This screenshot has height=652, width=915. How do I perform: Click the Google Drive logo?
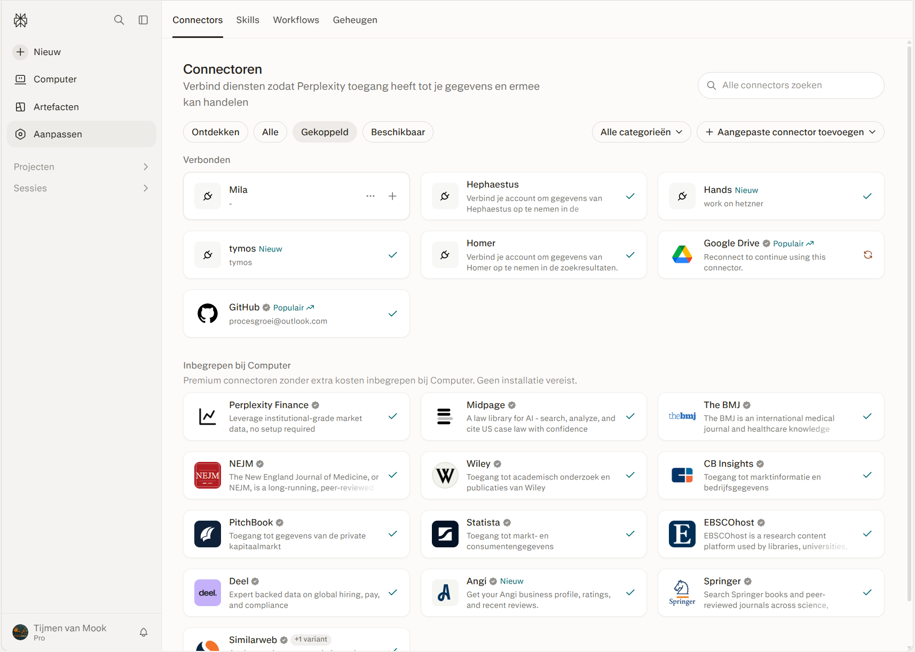point(682,255)
